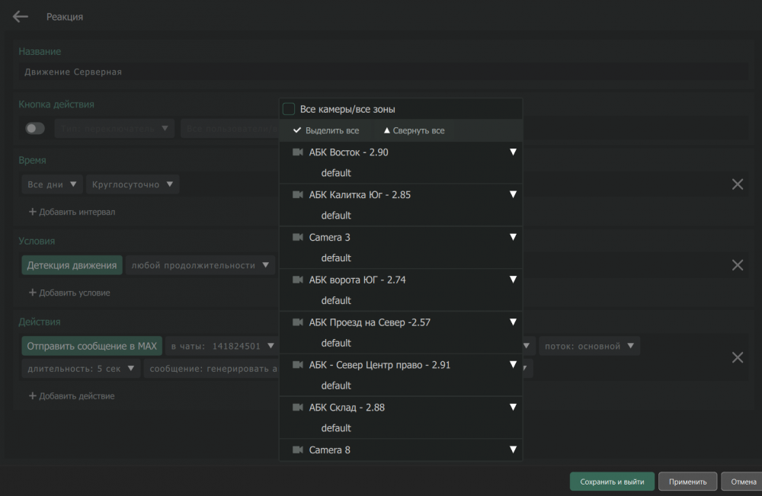Click camera icon beside Camera 3
762x496 pixels.
tap(297, 237)
